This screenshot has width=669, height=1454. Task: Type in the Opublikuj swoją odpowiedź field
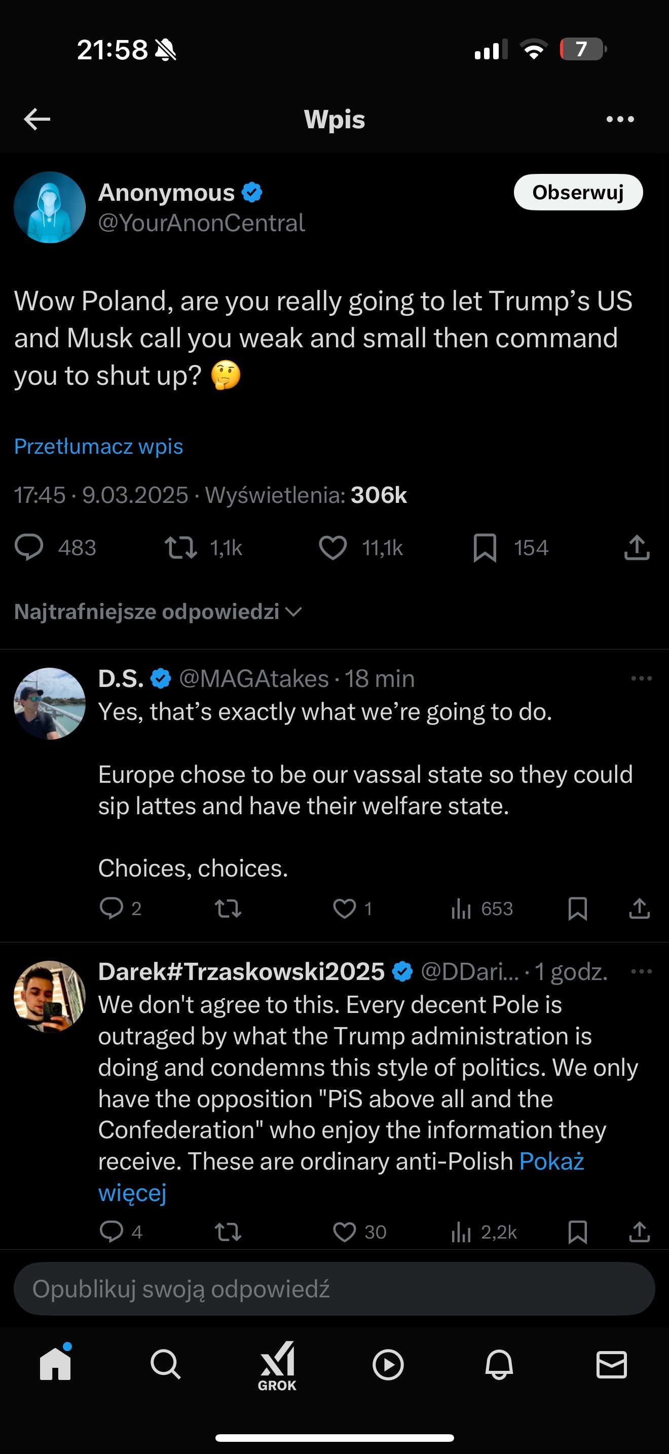[334, 1289]
